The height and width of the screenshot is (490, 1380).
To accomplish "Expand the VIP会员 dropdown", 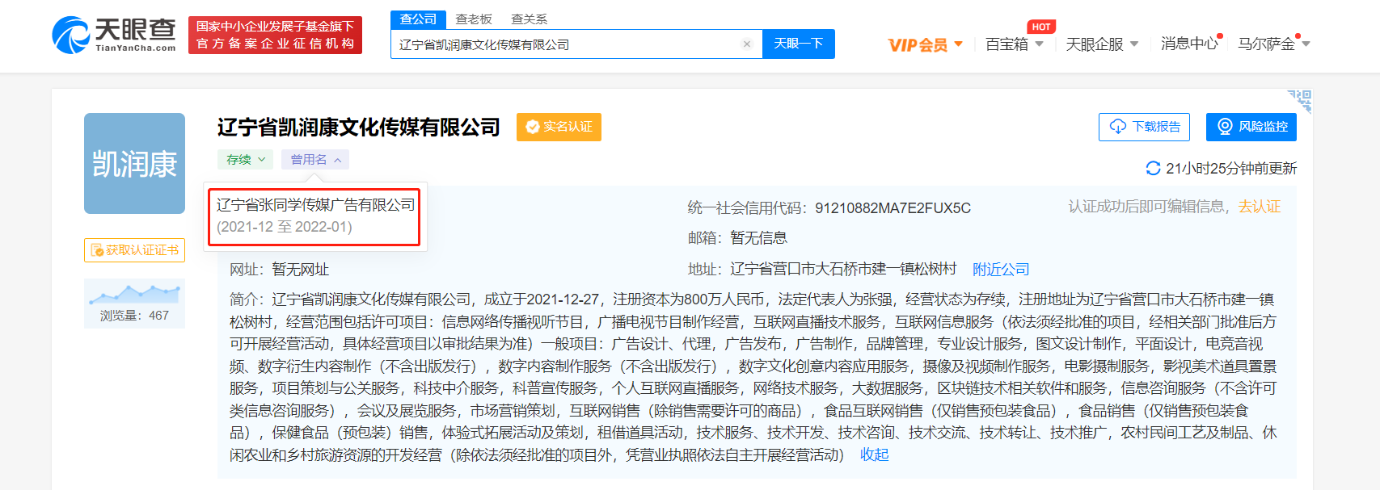I will point(925,44).
